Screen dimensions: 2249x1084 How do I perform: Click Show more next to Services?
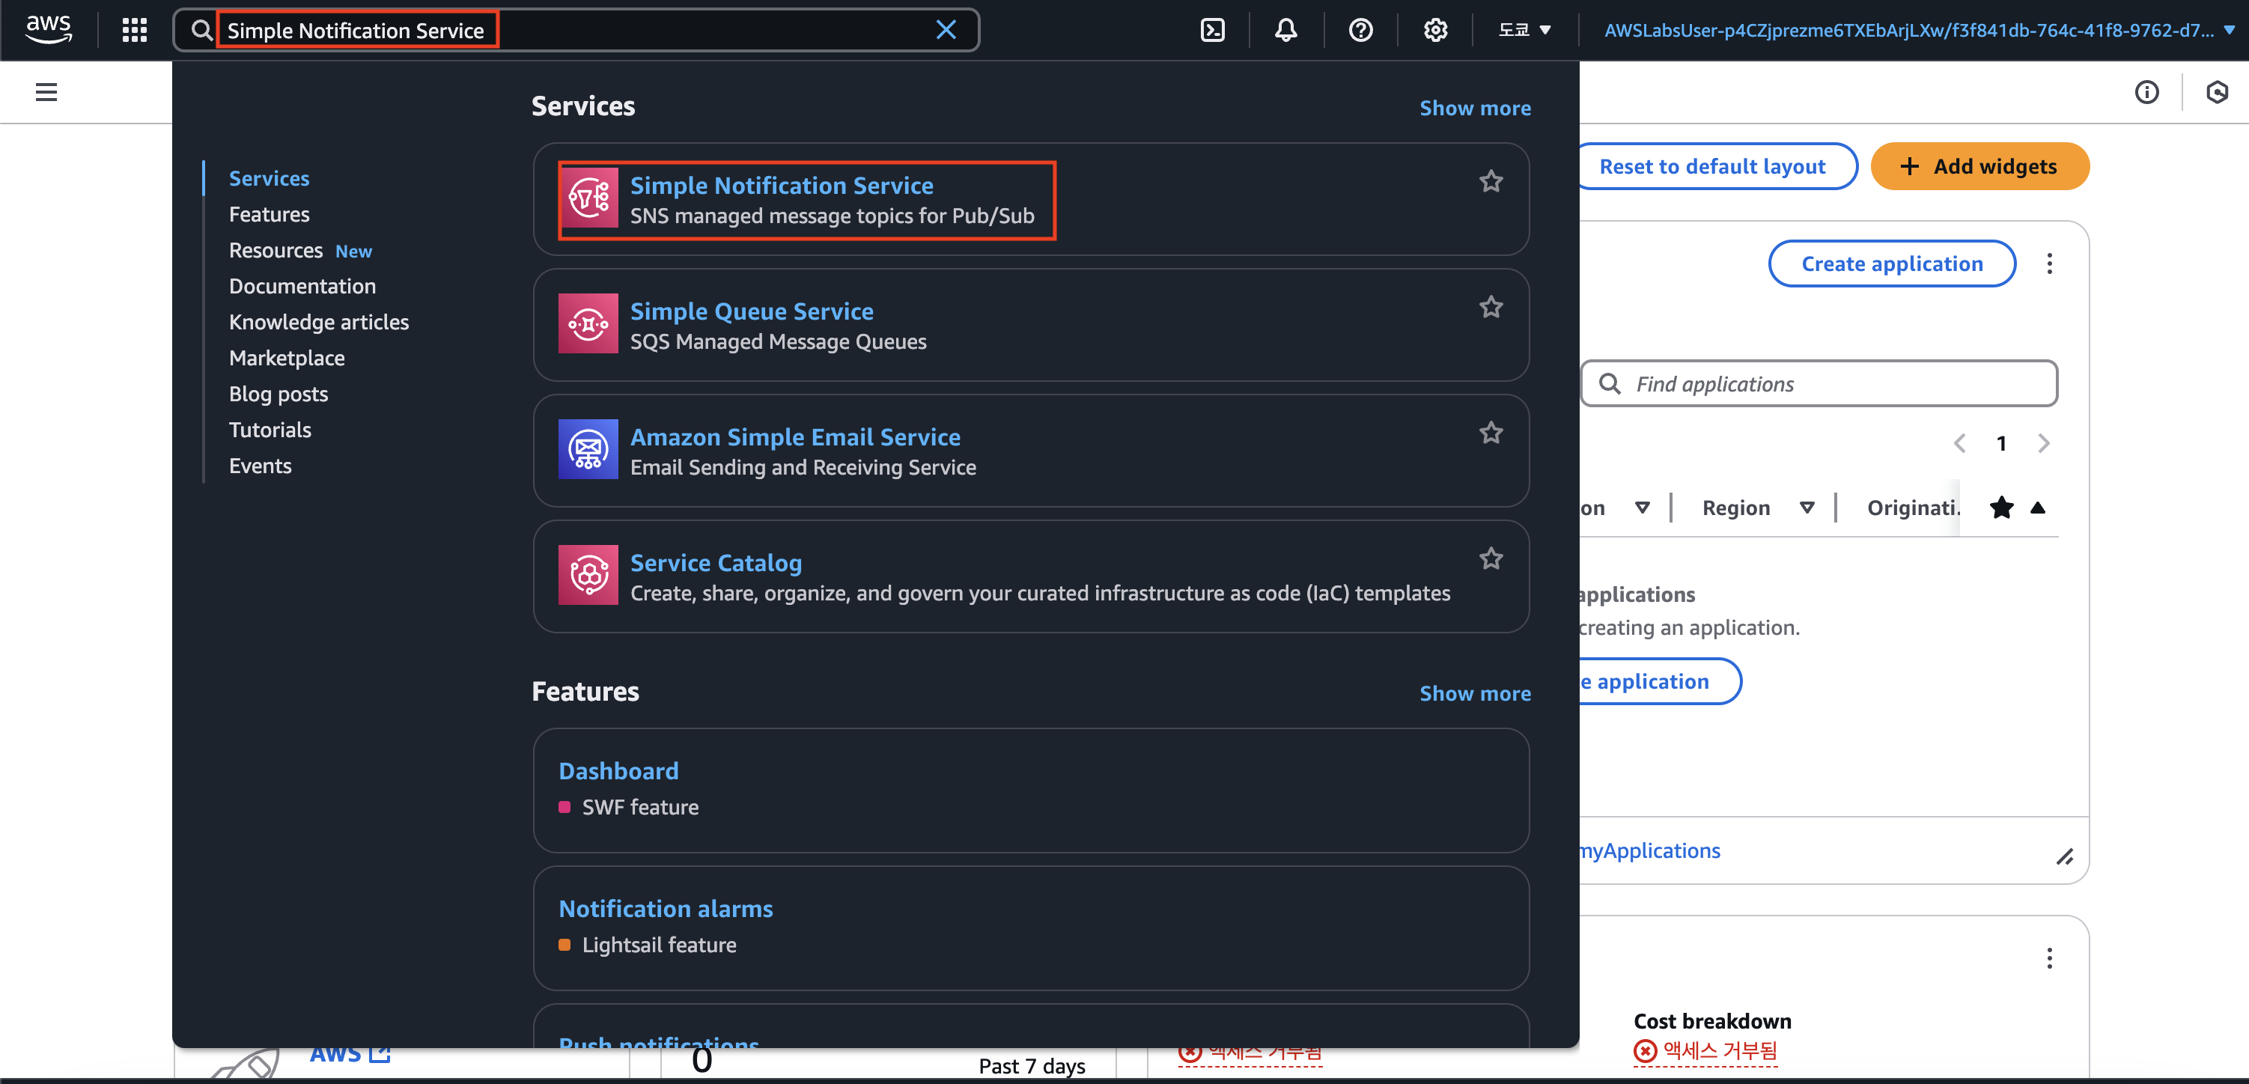pyautogui.click(x=1475, y=109)
